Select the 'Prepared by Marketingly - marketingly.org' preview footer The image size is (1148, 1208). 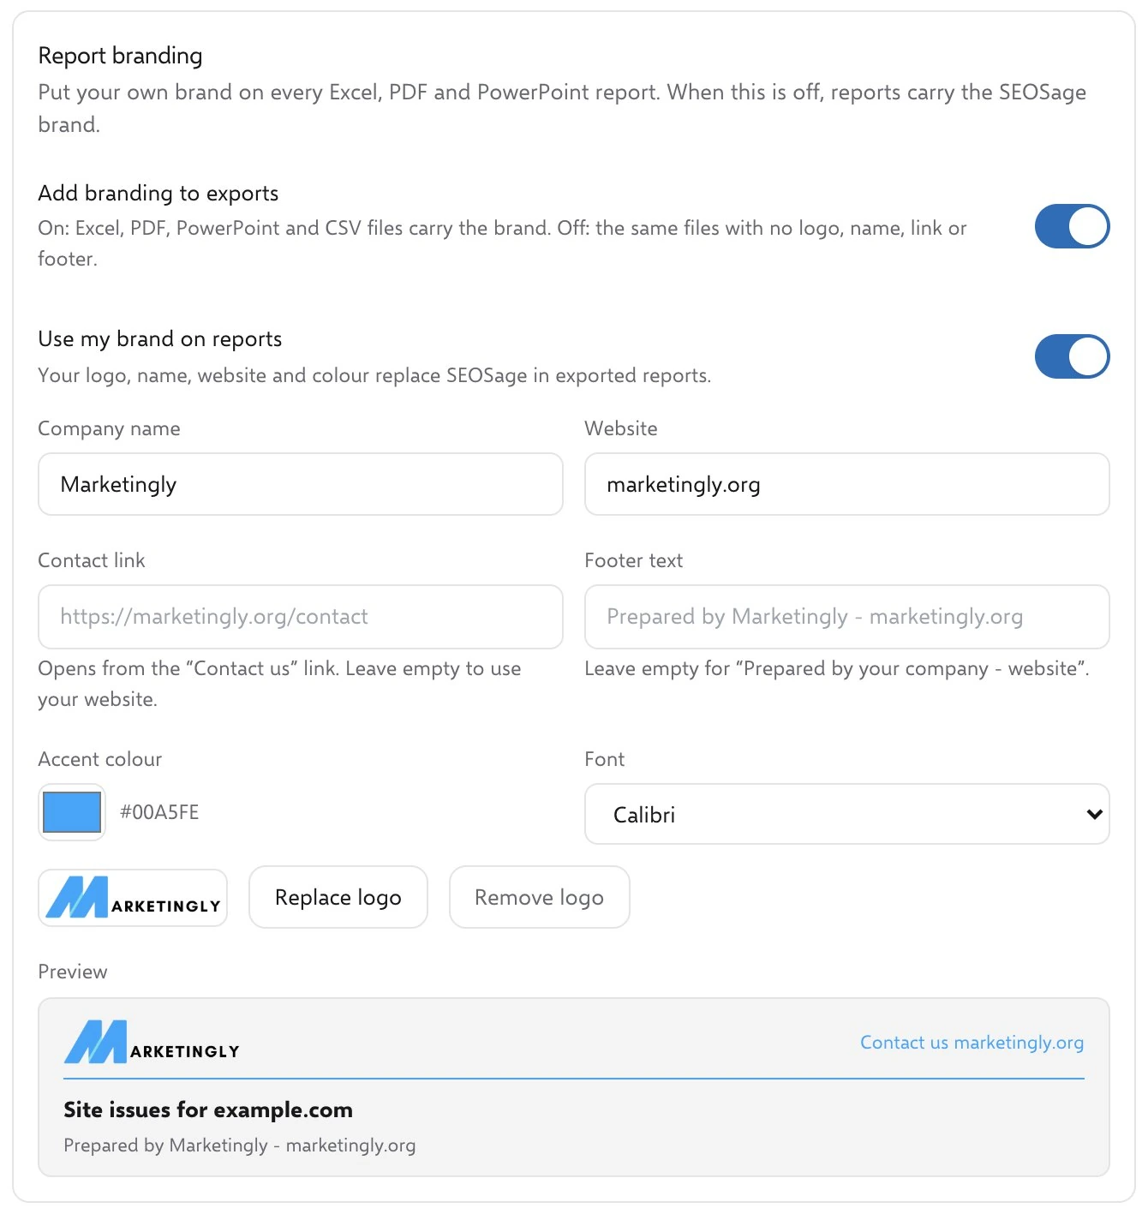pyautogui.click(x=240, y=1145)
